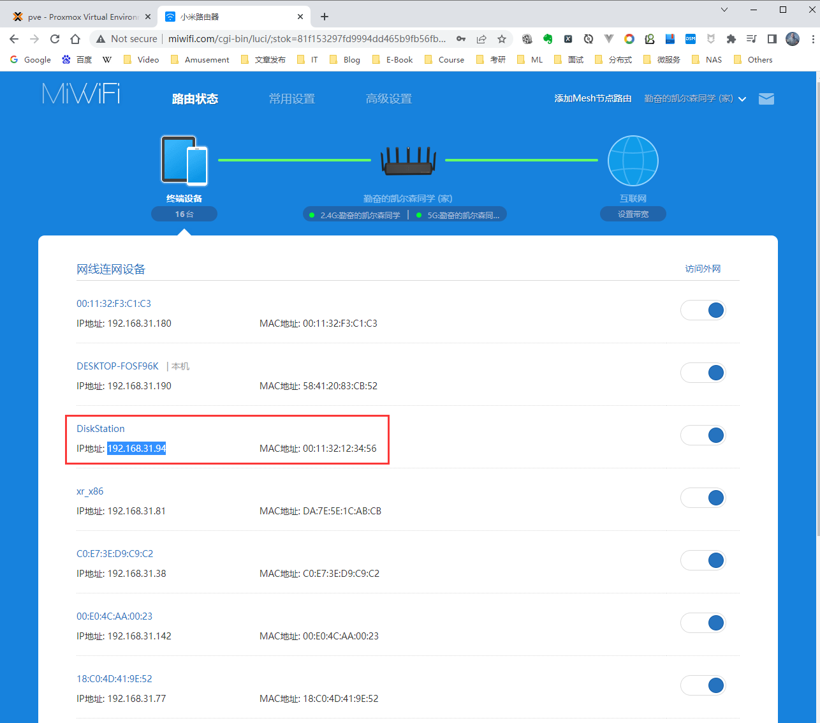
Task: Open the tab search dropdown arrow
Action: (724, 10)
